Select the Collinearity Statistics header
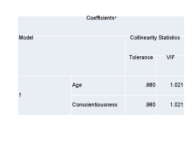 (155, 38)
